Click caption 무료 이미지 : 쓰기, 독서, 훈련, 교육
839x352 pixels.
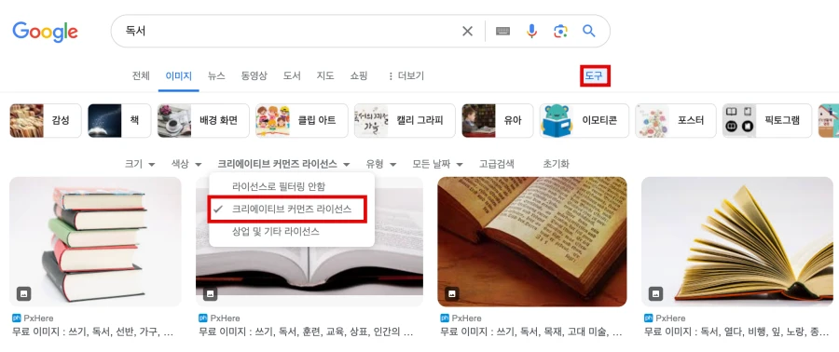click(306, 332)
